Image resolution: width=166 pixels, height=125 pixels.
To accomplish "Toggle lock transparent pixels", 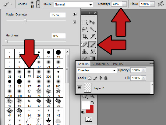I will [90, 78].
